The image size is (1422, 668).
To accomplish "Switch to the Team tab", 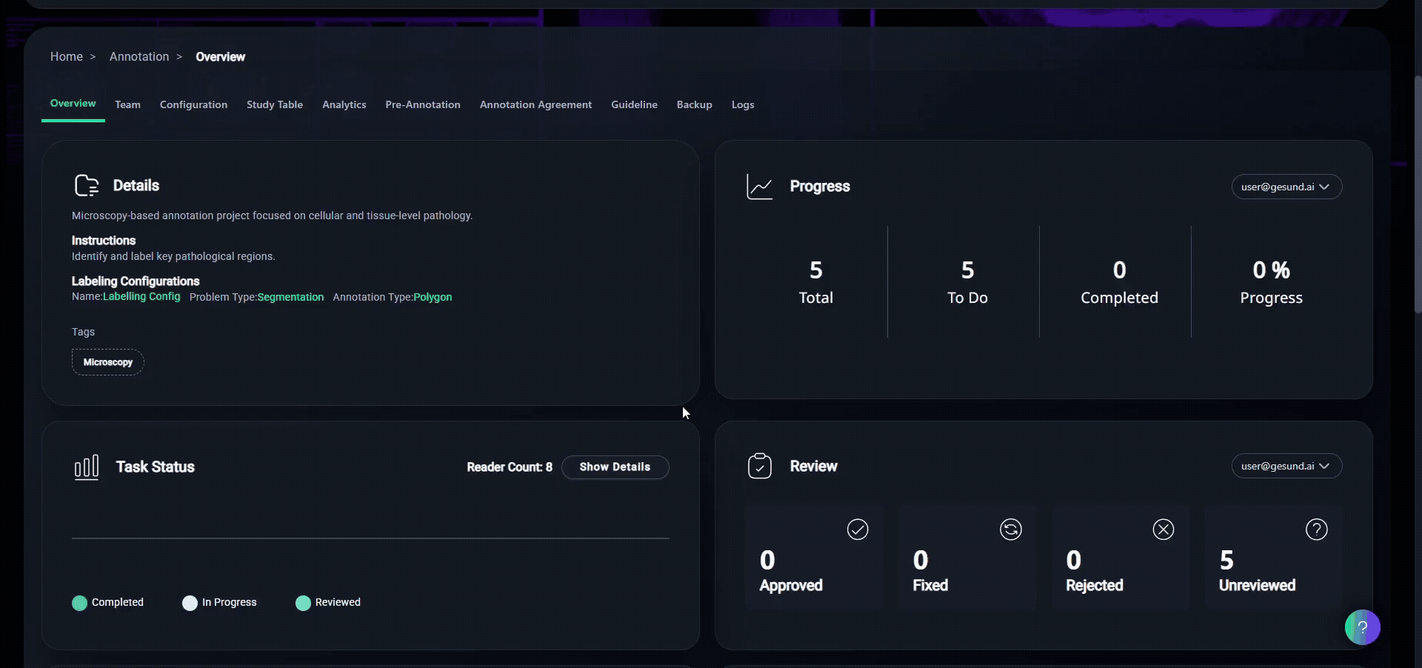I will coord(127,104).
